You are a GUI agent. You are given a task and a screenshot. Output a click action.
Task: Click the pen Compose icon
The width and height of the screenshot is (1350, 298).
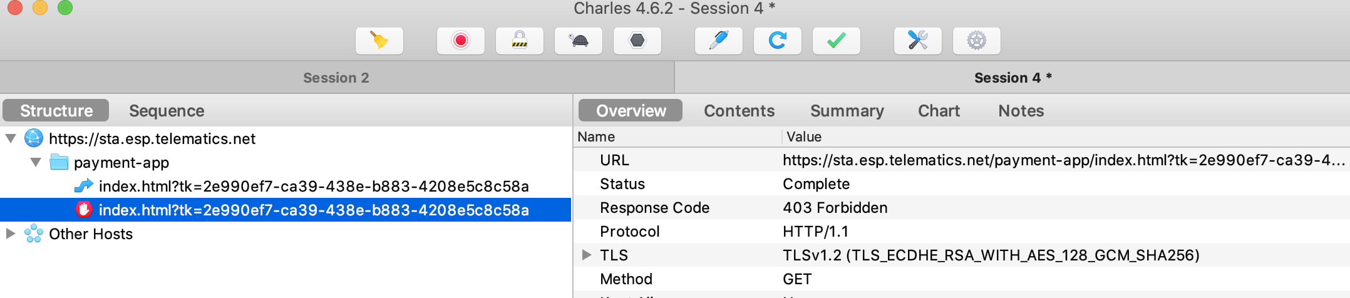click(x=719, y=41)
